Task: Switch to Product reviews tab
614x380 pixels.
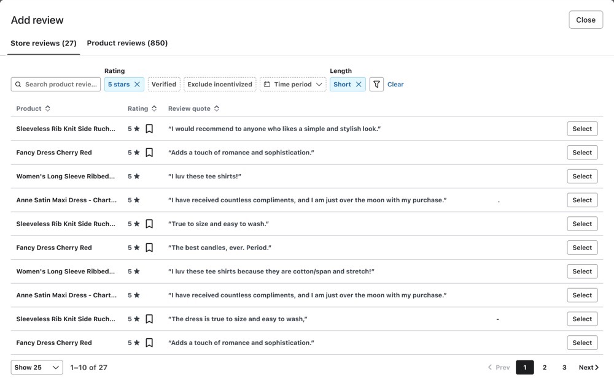Action: click(x=127, y=43)
